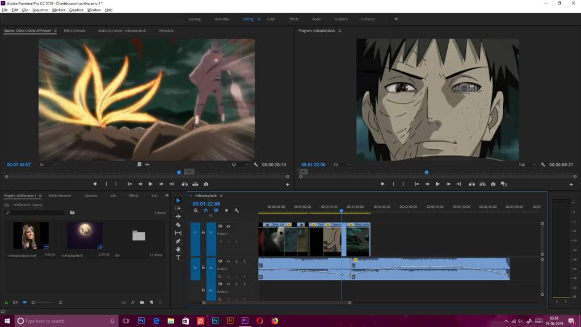Switch to Color workspace
This screenshot has height=327, width=581.
click(271, 19)
